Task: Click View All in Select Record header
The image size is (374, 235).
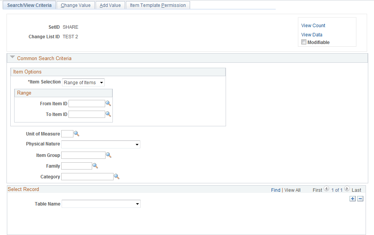Action: [292, 189]
